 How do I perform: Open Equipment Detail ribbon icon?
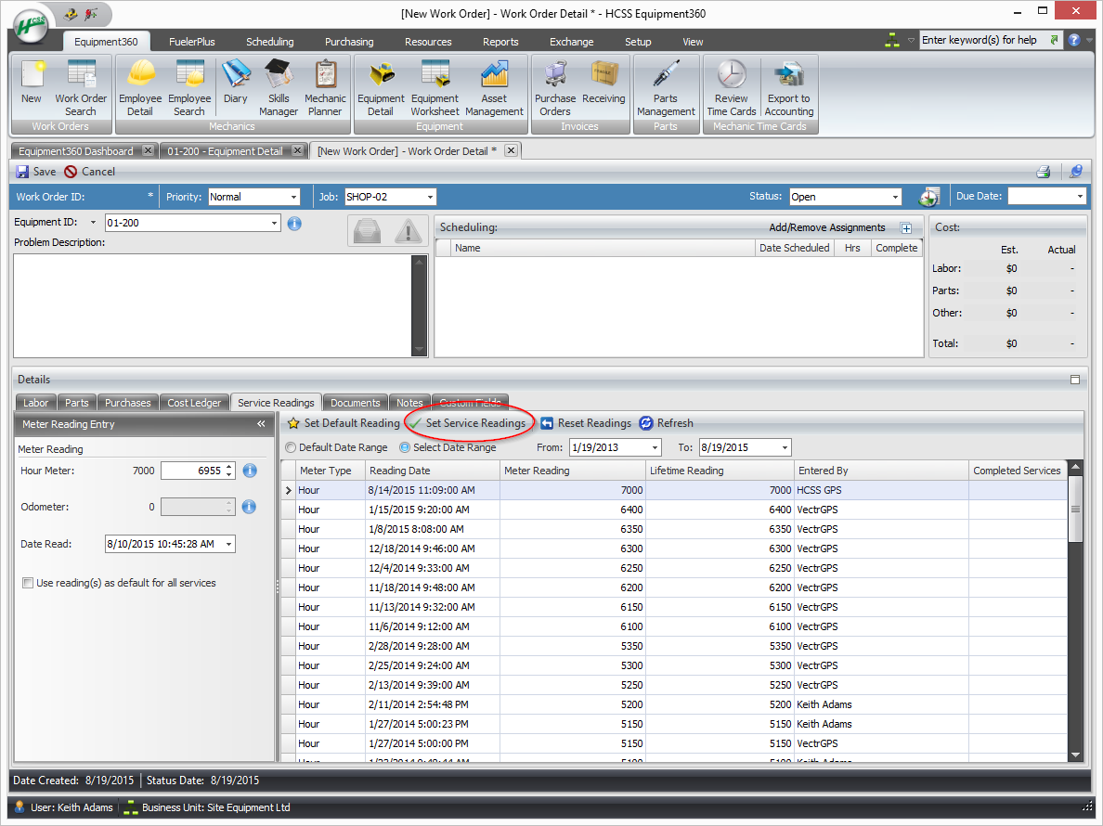point(381,88)
